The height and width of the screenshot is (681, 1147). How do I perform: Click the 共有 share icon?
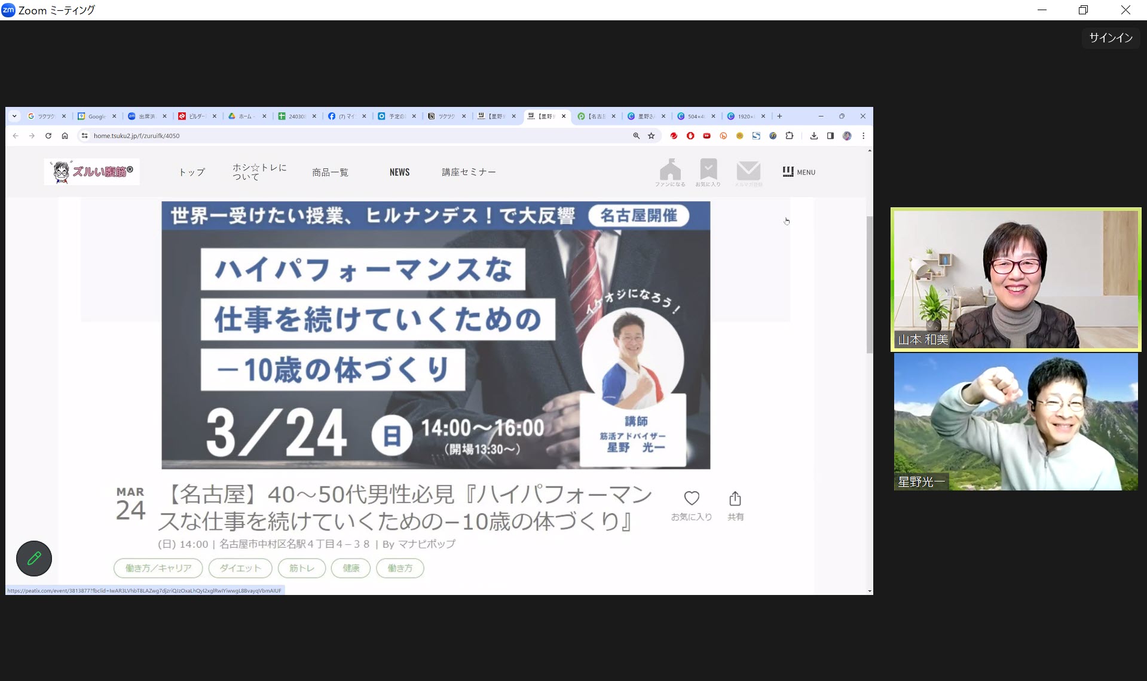(735, 499)
